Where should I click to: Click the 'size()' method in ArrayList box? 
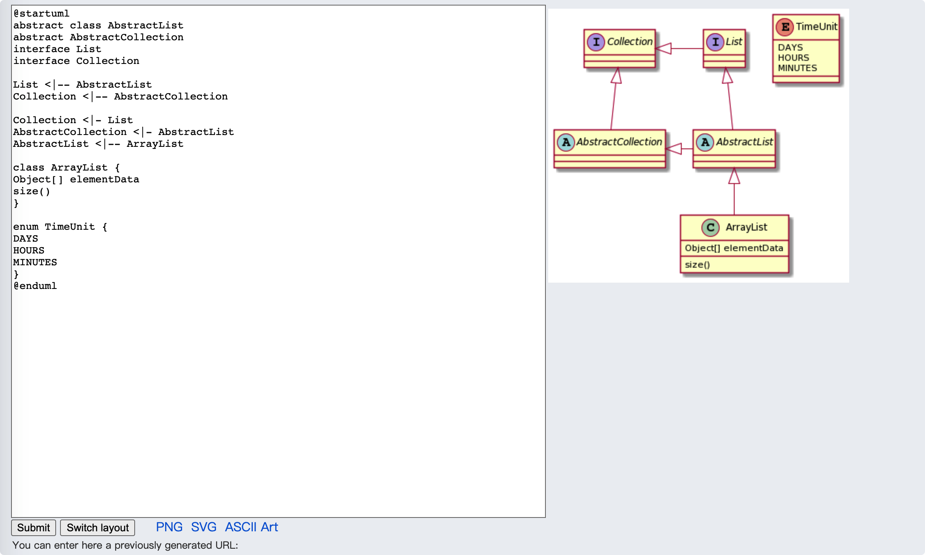point(697,264)
